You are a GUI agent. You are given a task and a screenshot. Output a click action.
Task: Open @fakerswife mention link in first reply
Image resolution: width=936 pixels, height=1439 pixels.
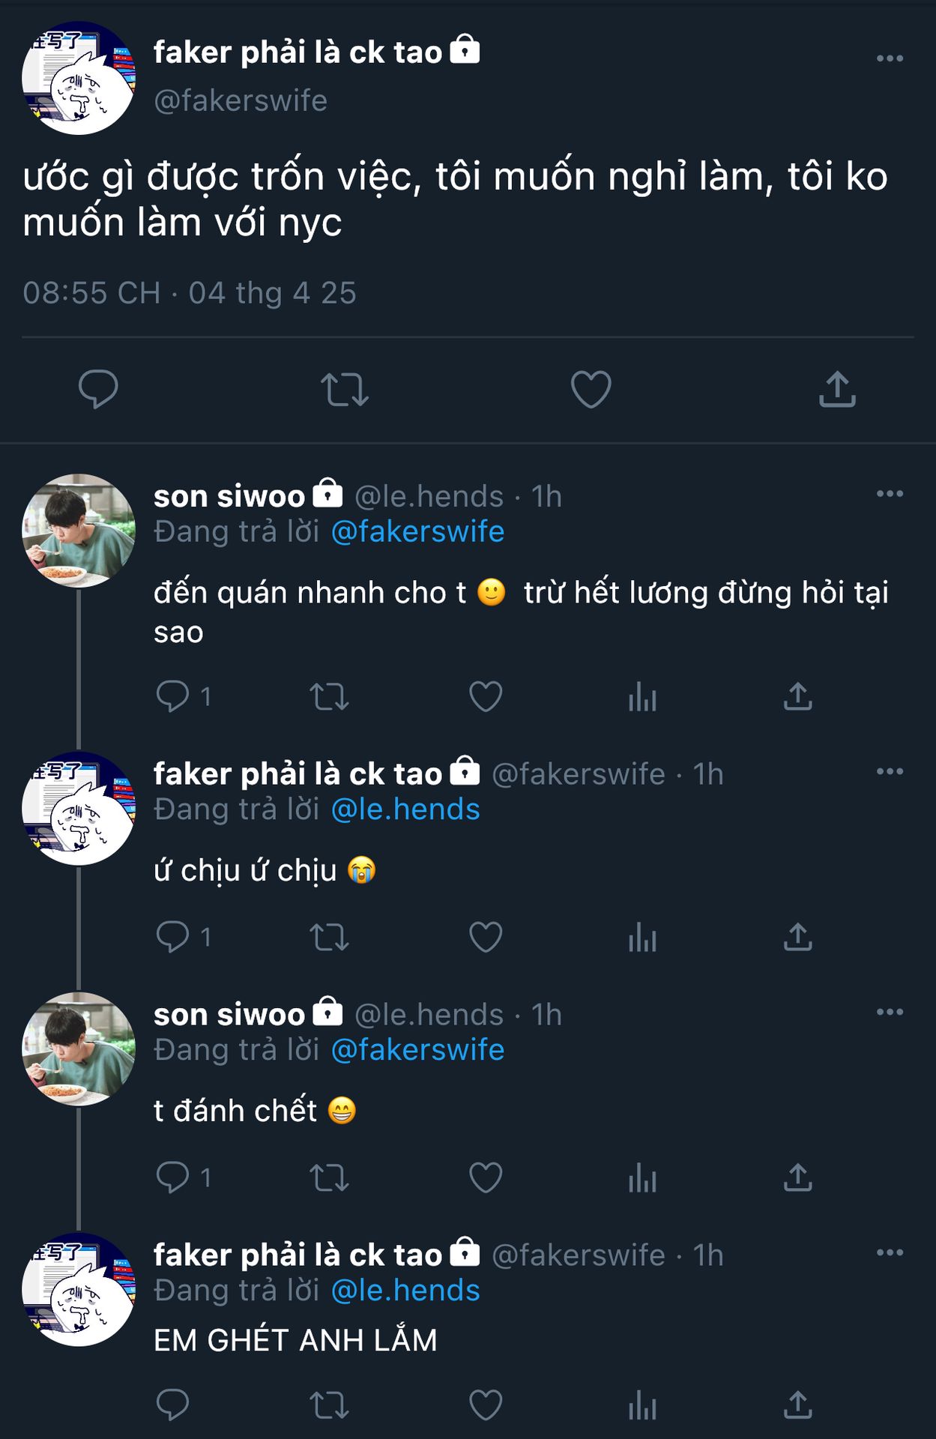pyautogui.click(x=417, y=531)
